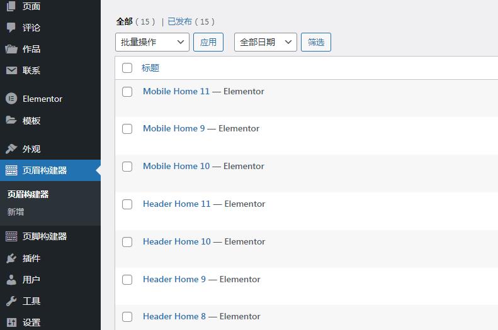This screenshot has width=498, height=330.
Task: Open the Comments (评论) speech bubble icon
Action: 11,28
